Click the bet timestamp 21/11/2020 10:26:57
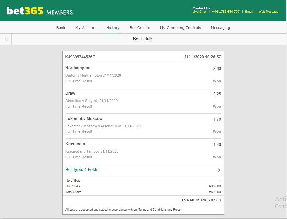The width and height of the screenshot is (287, 219). (x=202, y=57)
